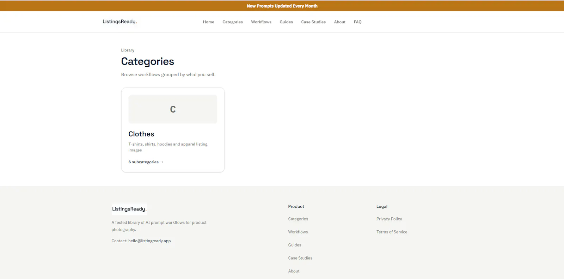Open About in the top navigation
Screen dimensions: 564x279
point(340,22)
